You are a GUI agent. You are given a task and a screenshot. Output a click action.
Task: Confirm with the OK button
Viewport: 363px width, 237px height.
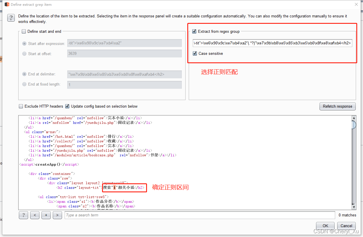pyautogui.click(x=325, y=226)
